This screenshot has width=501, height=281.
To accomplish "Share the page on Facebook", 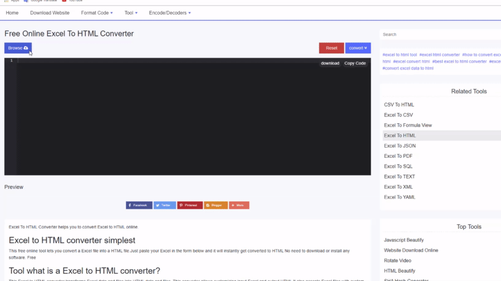I will click(139, 205).
